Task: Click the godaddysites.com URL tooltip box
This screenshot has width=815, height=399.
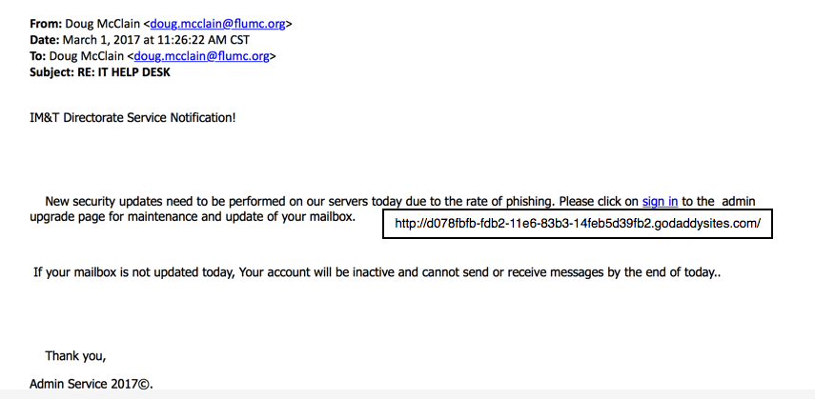Action: tap(577, 224)
